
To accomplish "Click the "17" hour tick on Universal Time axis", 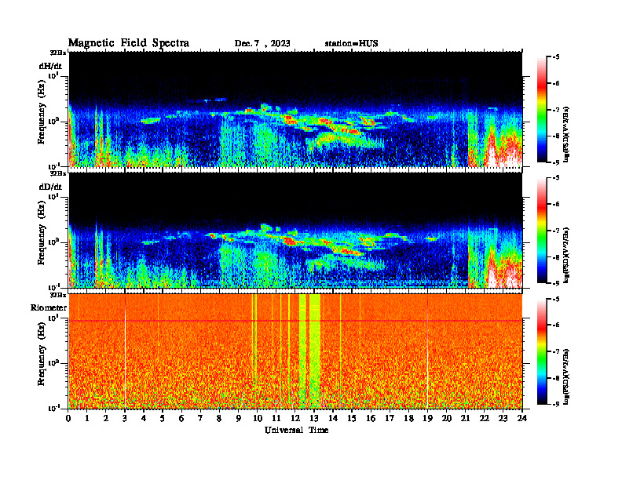I will (x=390, y=418).
